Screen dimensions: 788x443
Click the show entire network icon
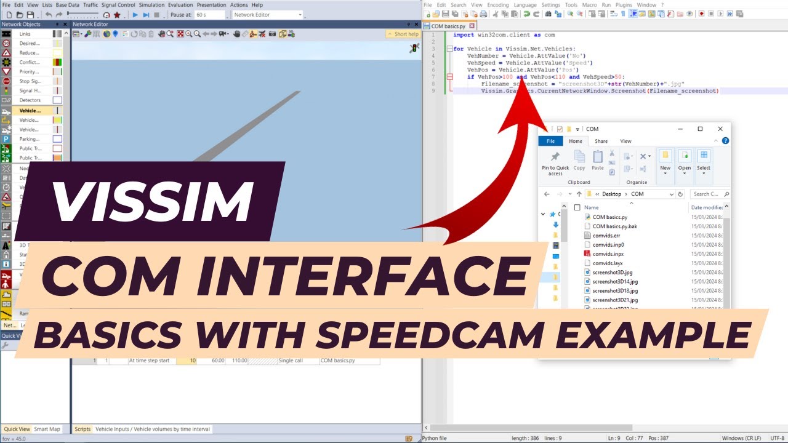180,34
